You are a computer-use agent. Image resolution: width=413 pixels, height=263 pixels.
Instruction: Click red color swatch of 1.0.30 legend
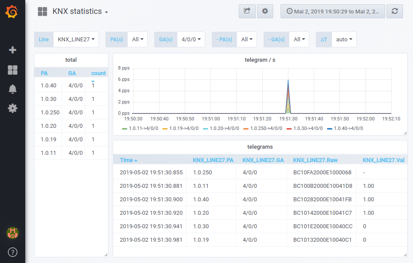tap(289, 129)
